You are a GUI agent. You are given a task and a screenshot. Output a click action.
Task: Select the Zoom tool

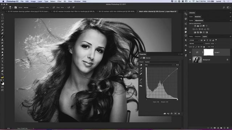2,74
